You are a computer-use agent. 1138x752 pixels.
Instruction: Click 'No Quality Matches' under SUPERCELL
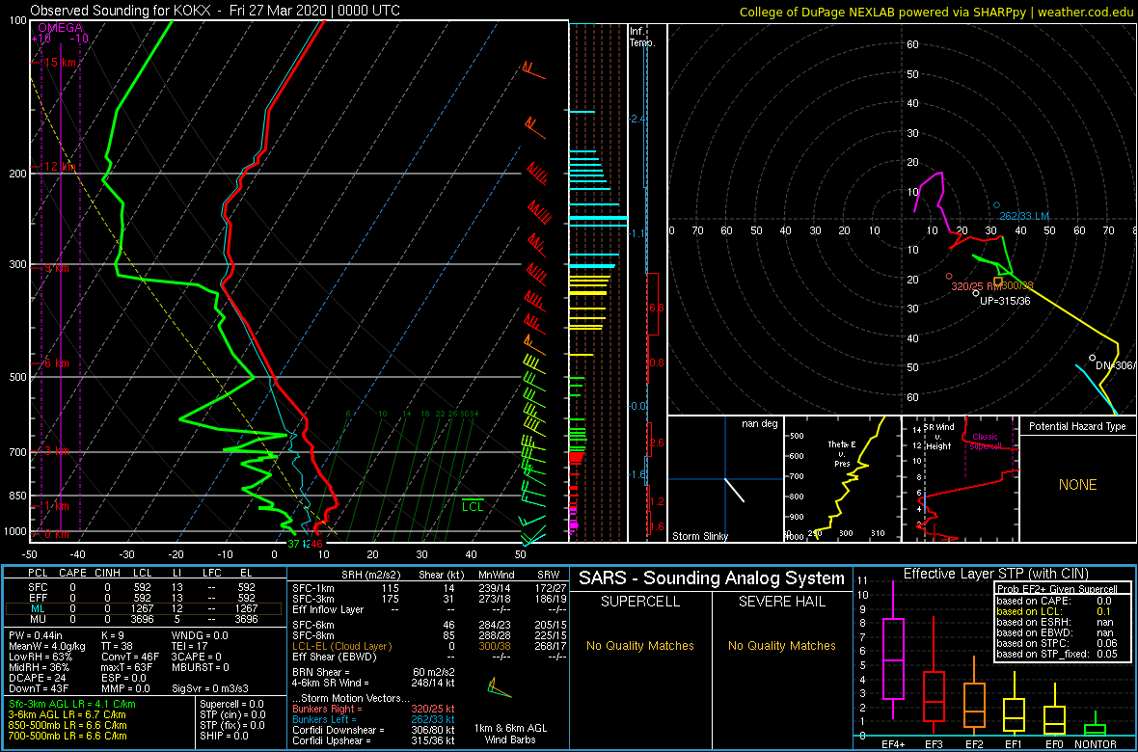(x=640, y=645)
